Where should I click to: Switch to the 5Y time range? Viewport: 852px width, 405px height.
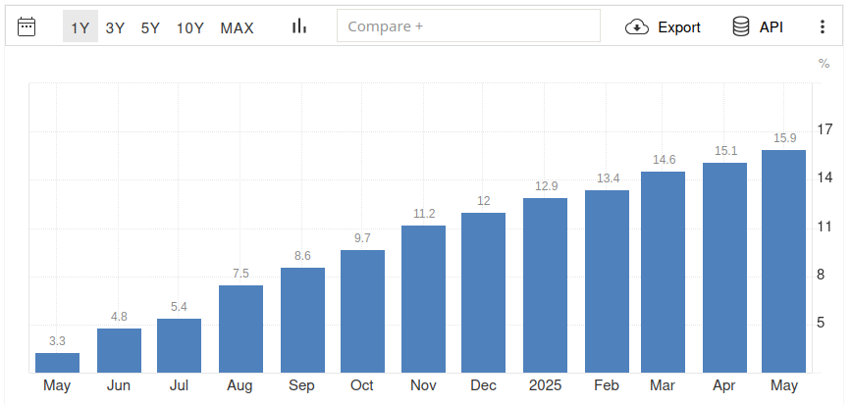coord(150,27)
